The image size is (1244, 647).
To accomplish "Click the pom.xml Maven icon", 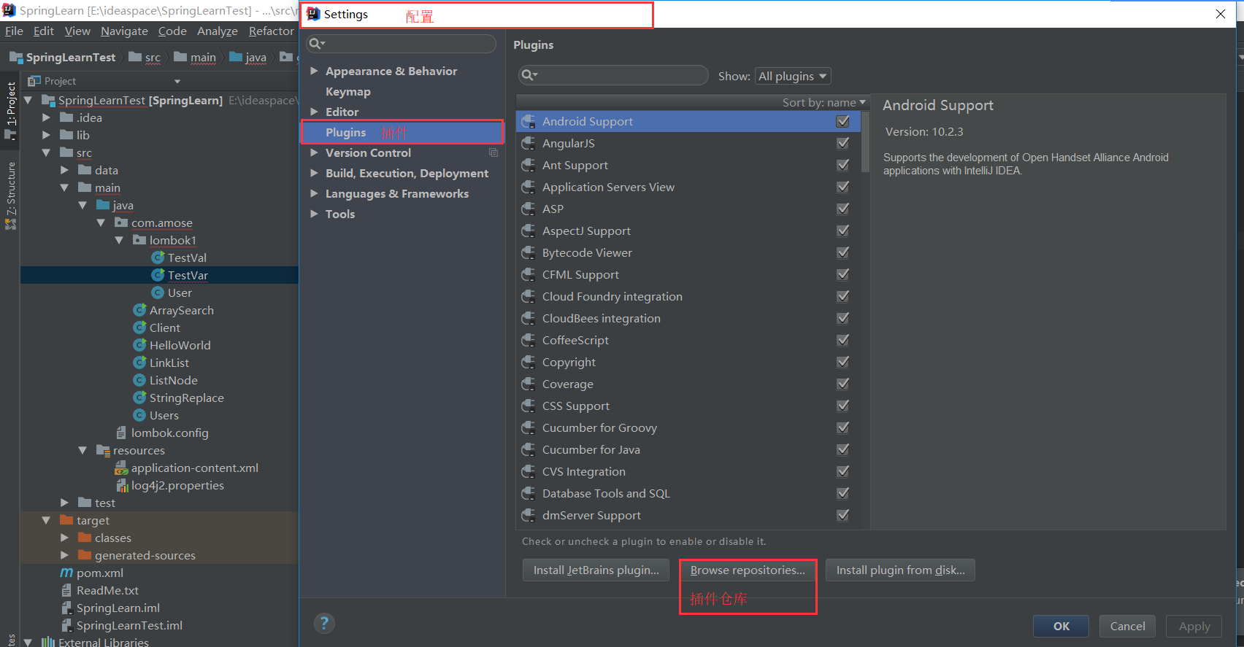I will point(66,573).
